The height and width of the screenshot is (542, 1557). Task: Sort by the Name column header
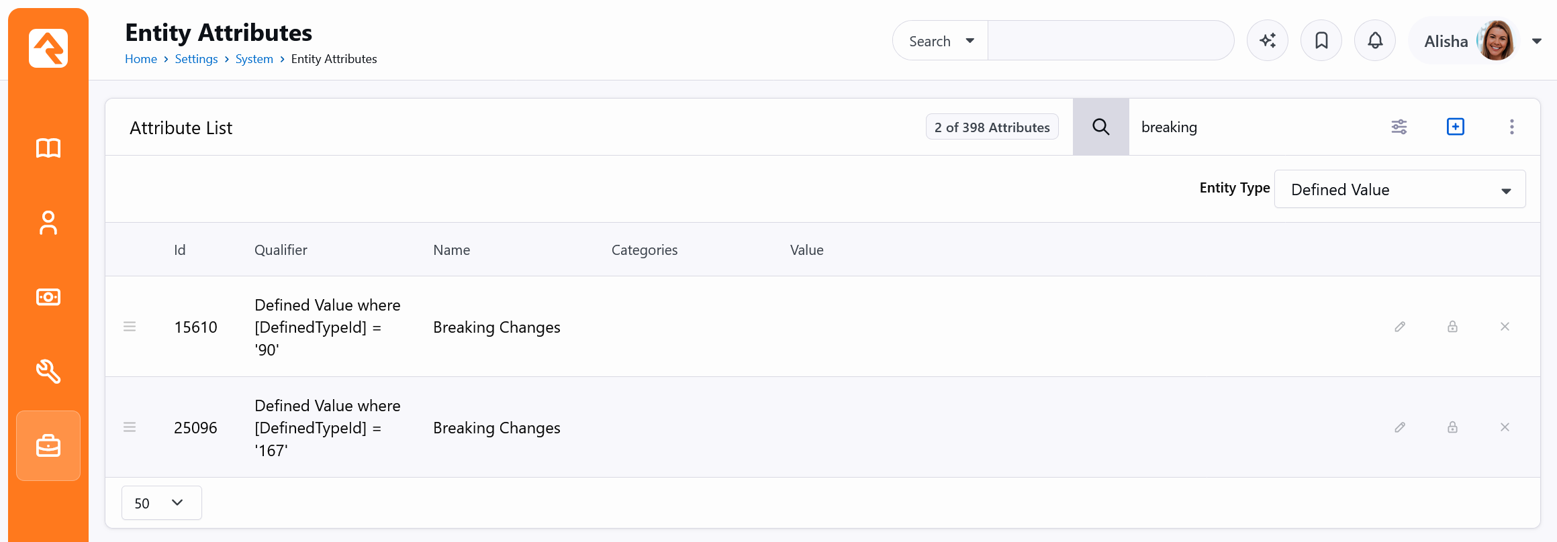pyautogui.click(x=452, y=250)
